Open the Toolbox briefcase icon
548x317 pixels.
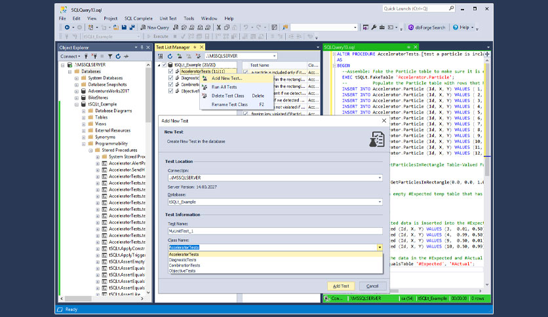click(382, 28)
